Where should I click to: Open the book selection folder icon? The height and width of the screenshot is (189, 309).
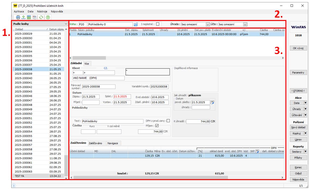point(136,24)
